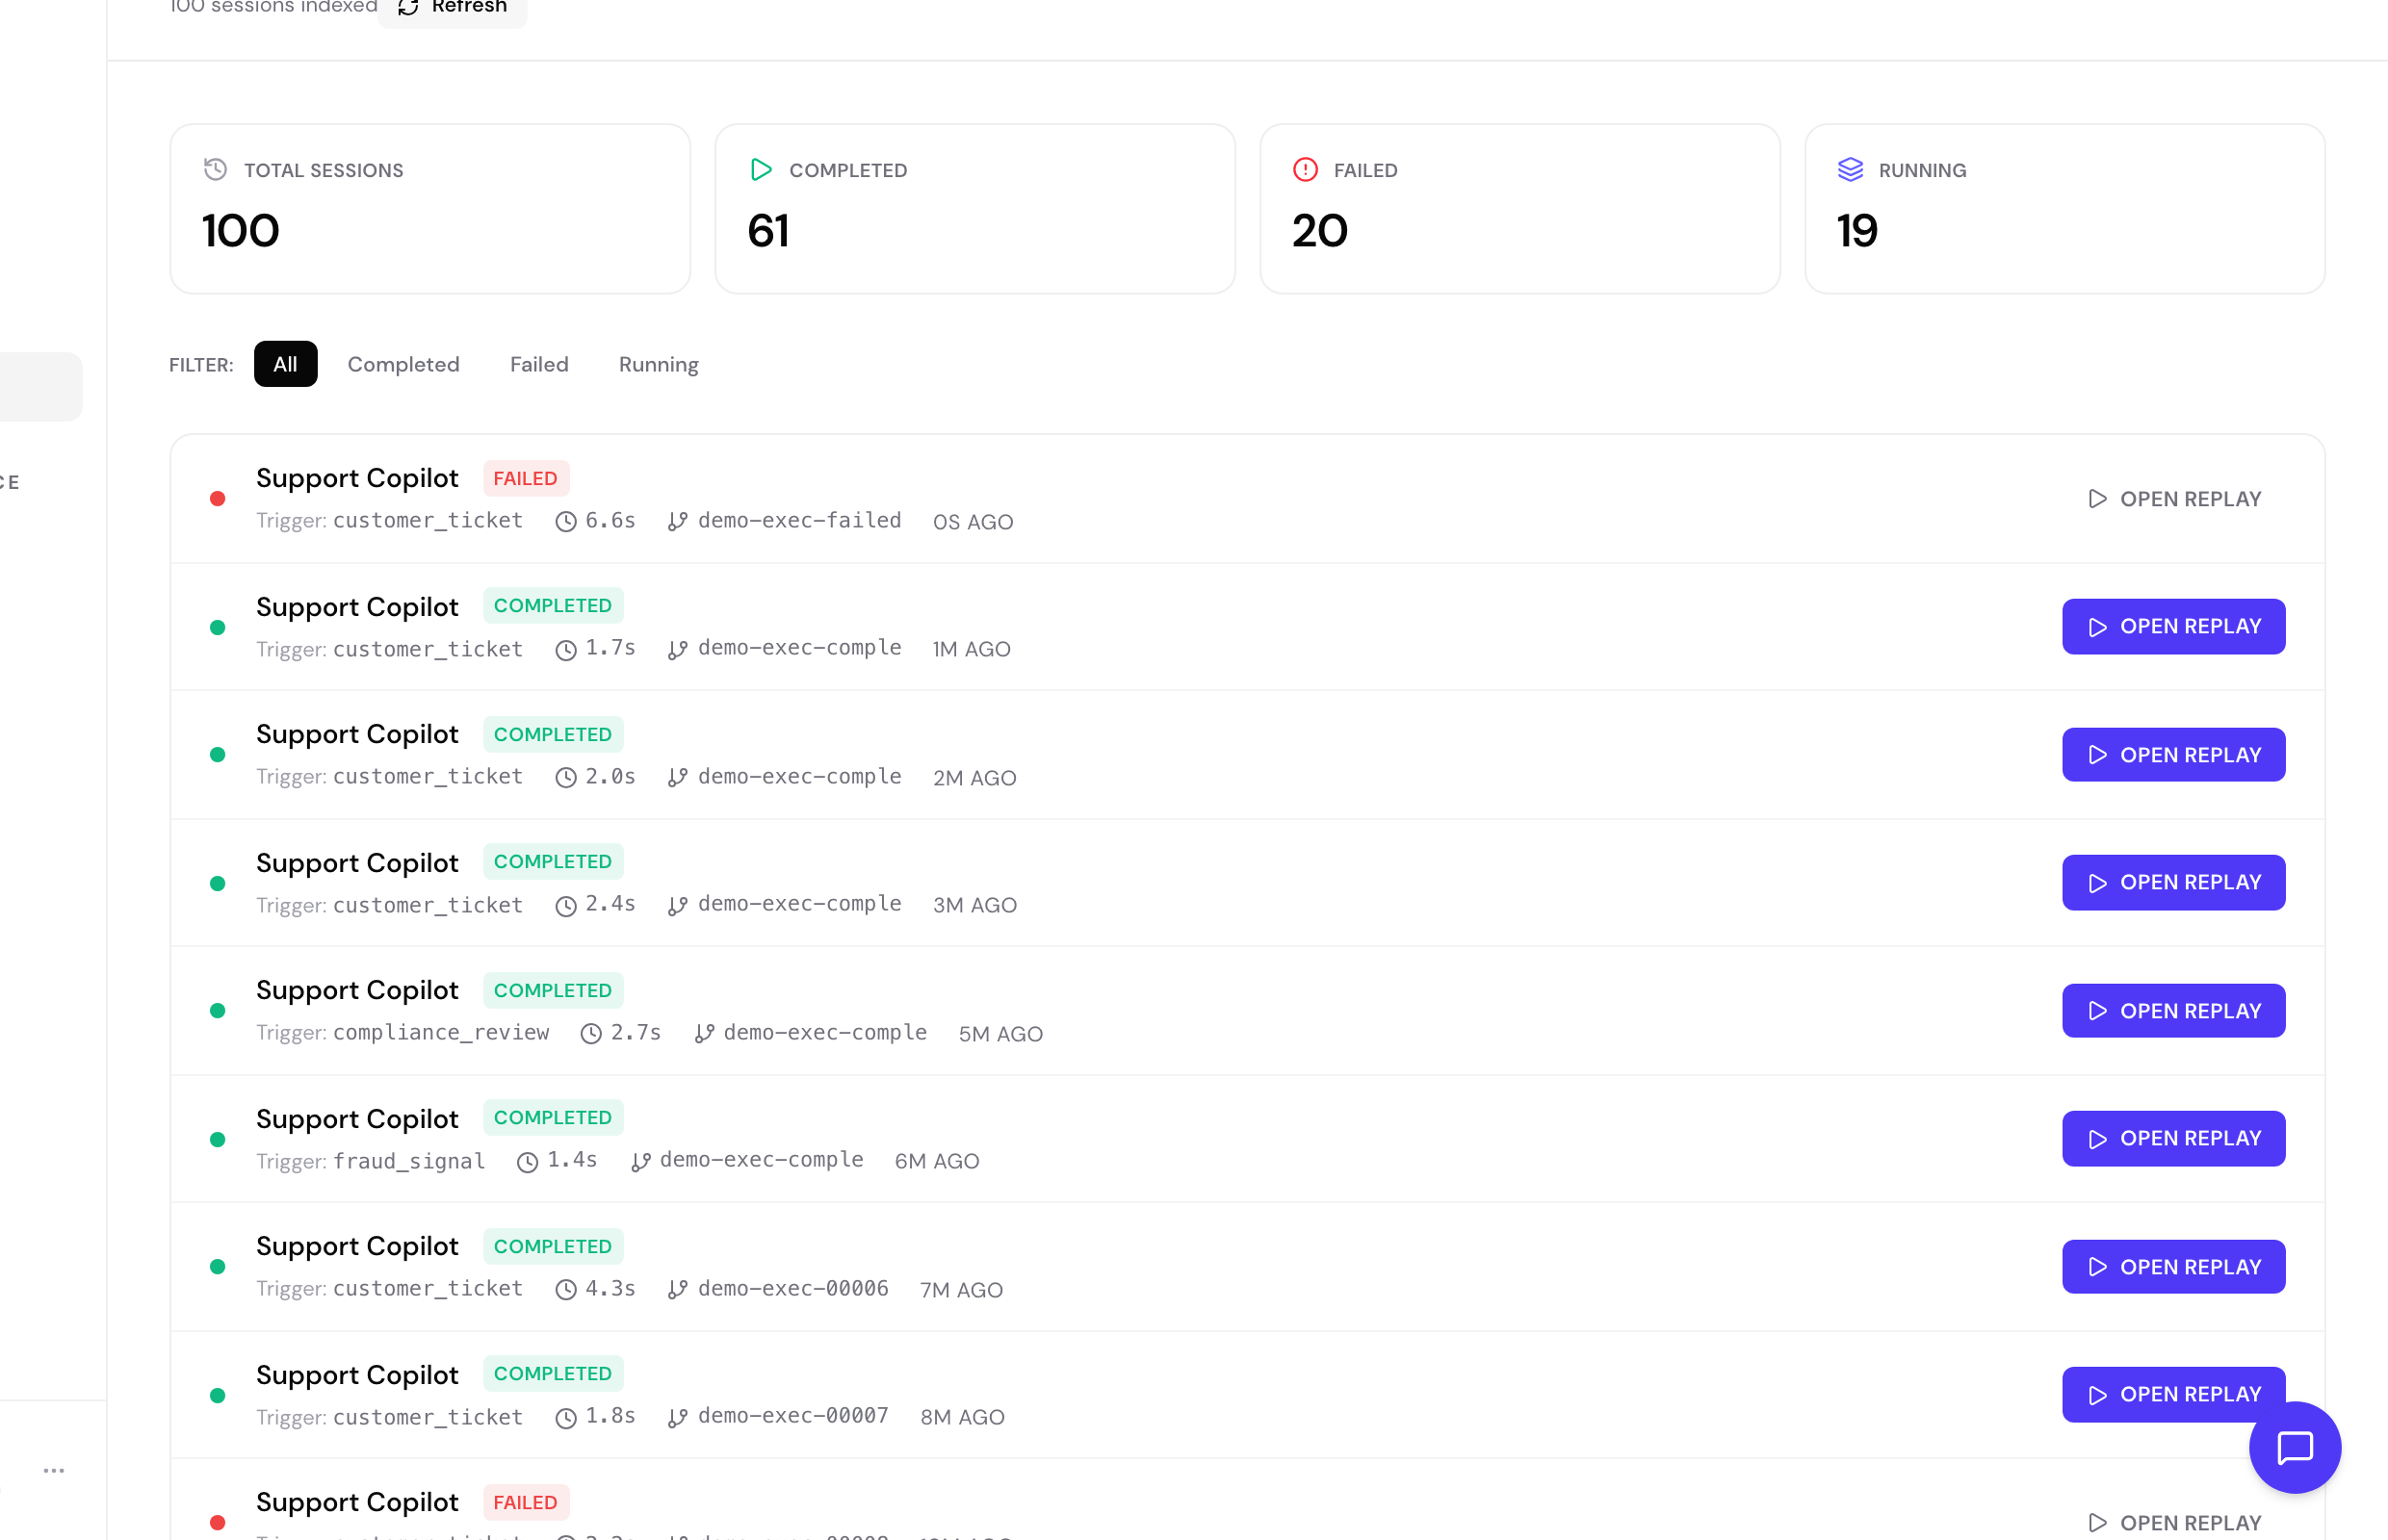Click the Total Sessions history icon

click(x=215, y=169)
